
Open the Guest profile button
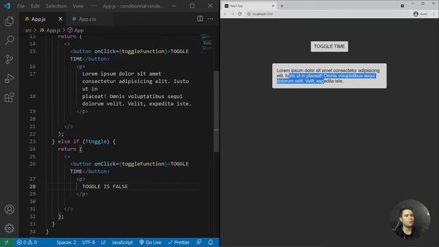(420, 14)
